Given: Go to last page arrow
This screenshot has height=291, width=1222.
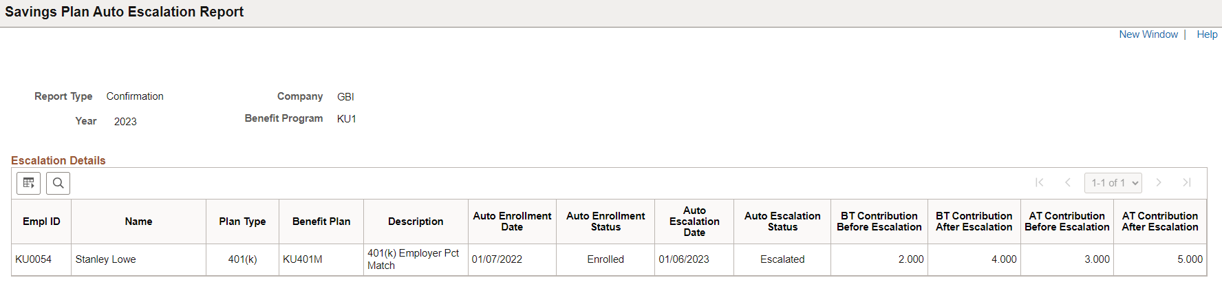Looking at the screenshot, I should coord(1187,182).
